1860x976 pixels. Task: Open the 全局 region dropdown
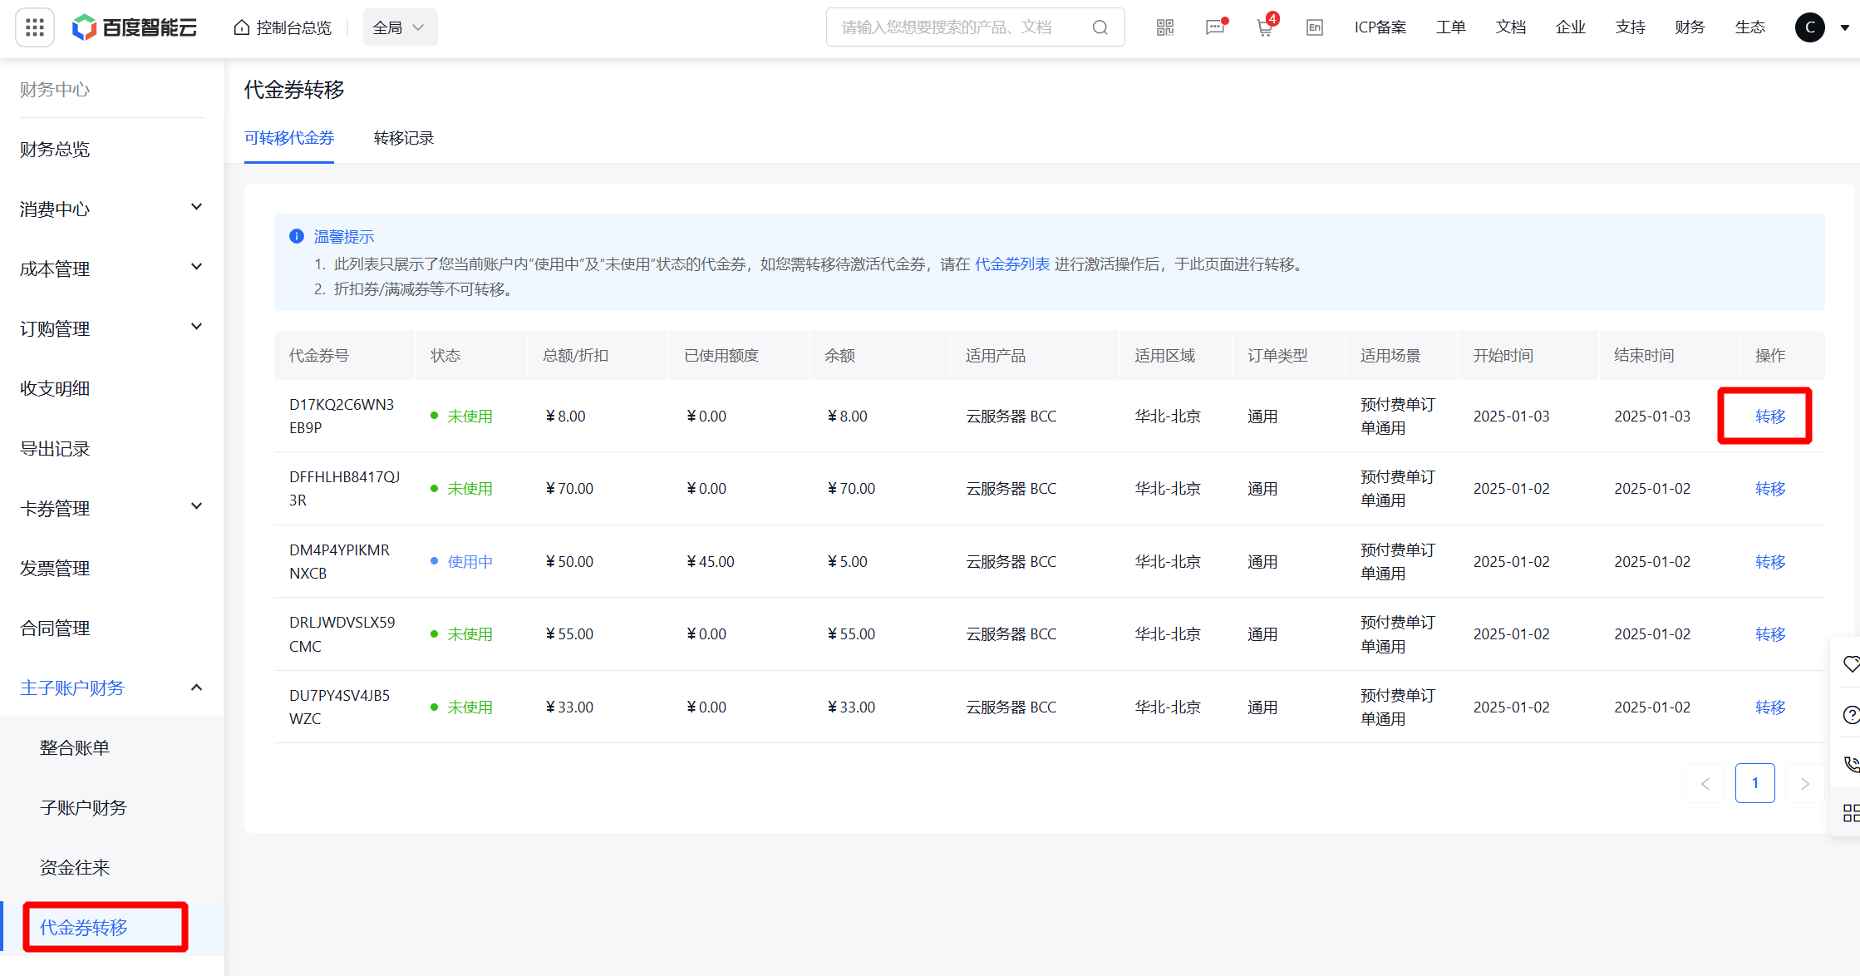(x=400, y=27)
